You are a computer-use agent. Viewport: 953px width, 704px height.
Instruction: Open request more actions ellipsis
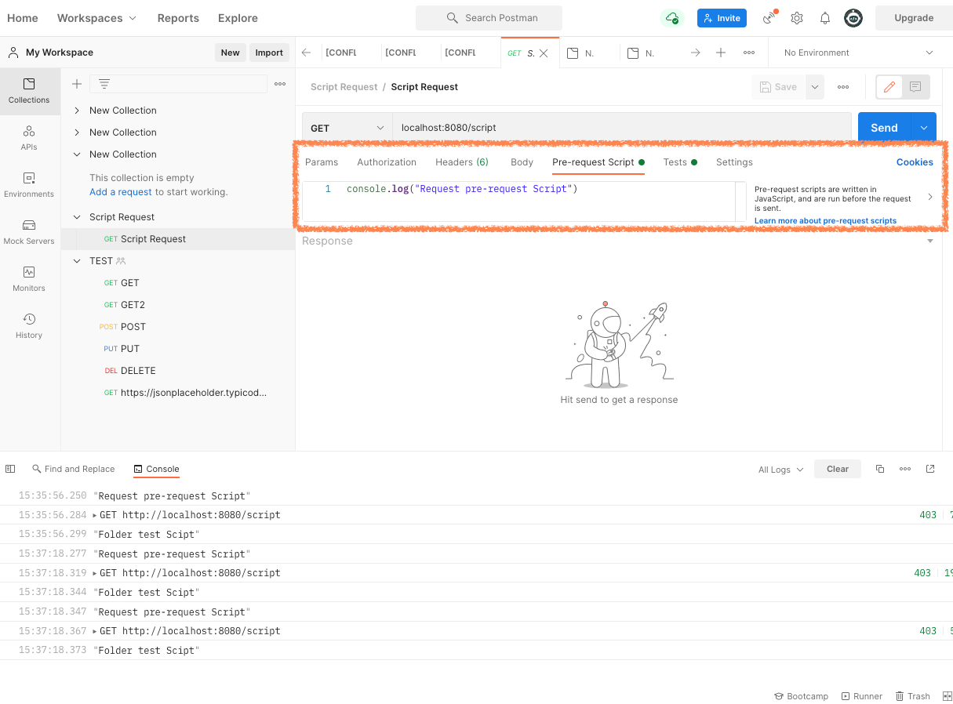(x=843, y=87)
